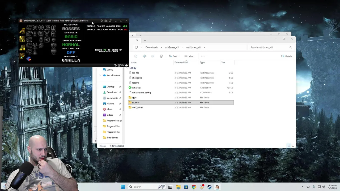Screen dimensions: 340x191
Task: Add a new tab in front Explorer window
Action: (x=145, y=40)
